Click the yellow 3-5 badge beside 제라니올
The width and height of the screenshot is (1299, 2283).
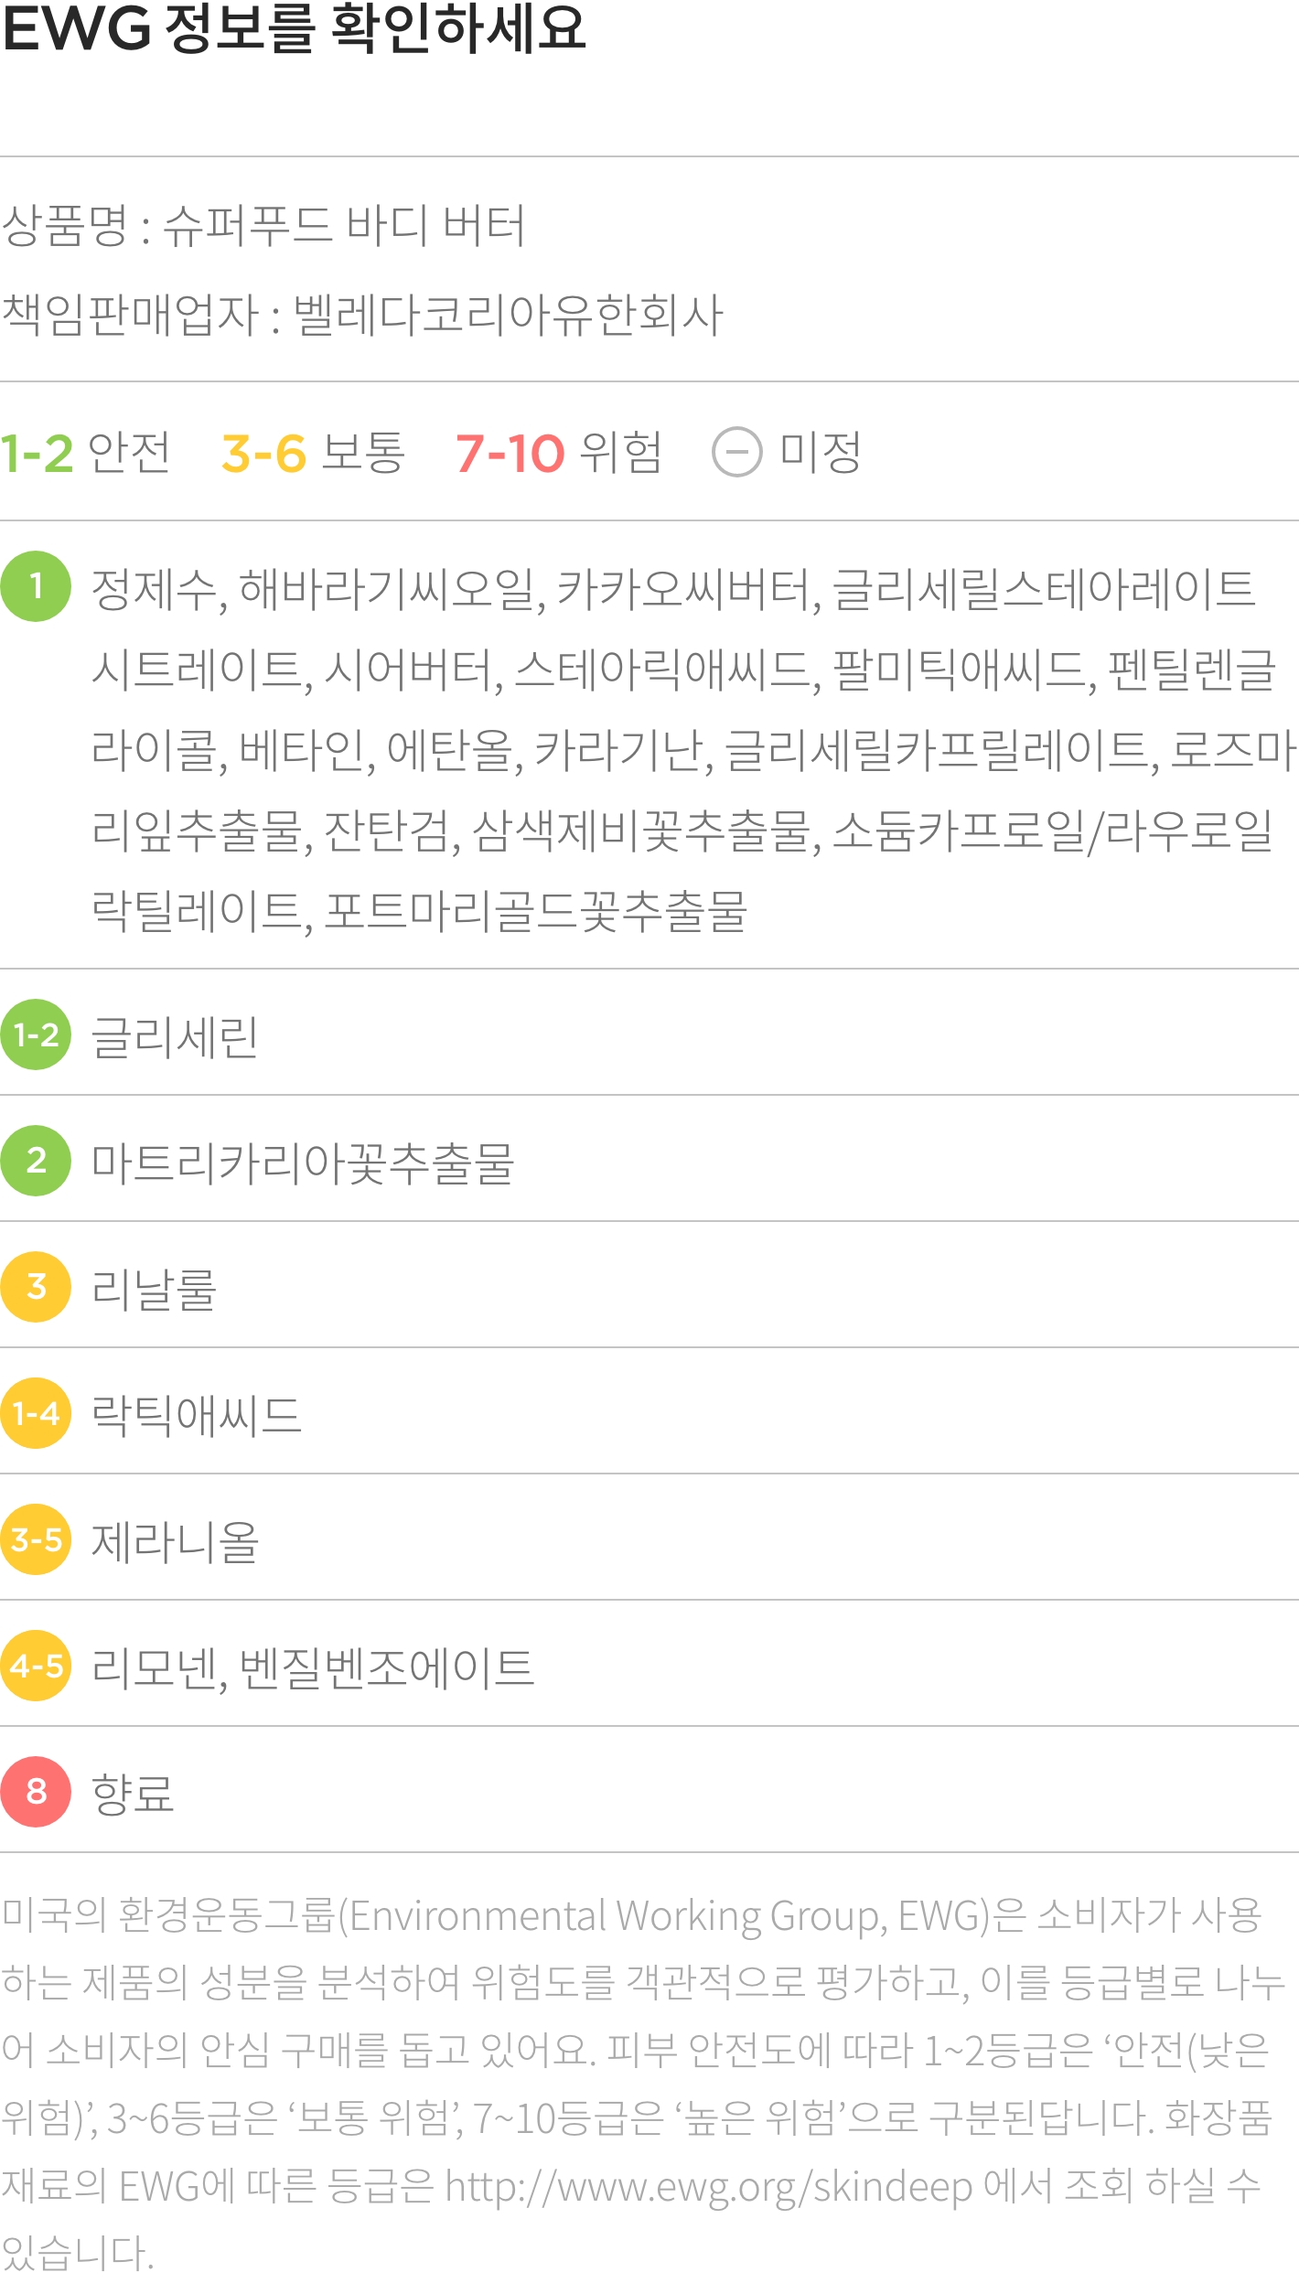click(36, 1539)
